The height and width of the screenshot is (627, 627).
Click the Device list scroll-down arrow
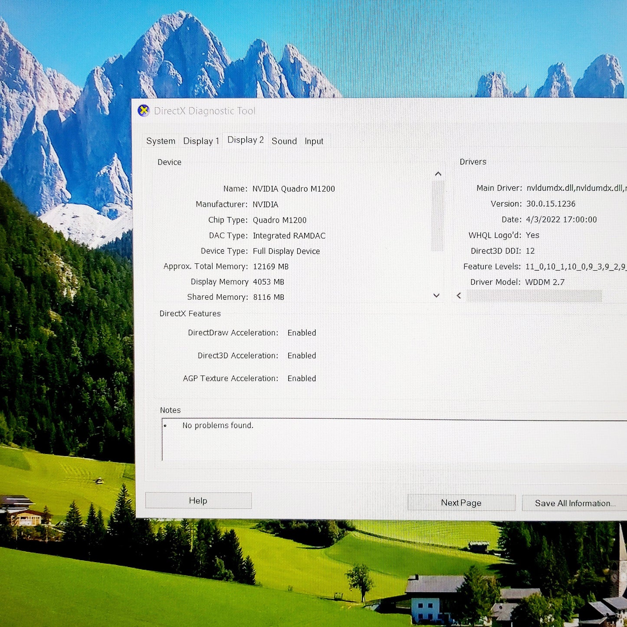[437, 295]
